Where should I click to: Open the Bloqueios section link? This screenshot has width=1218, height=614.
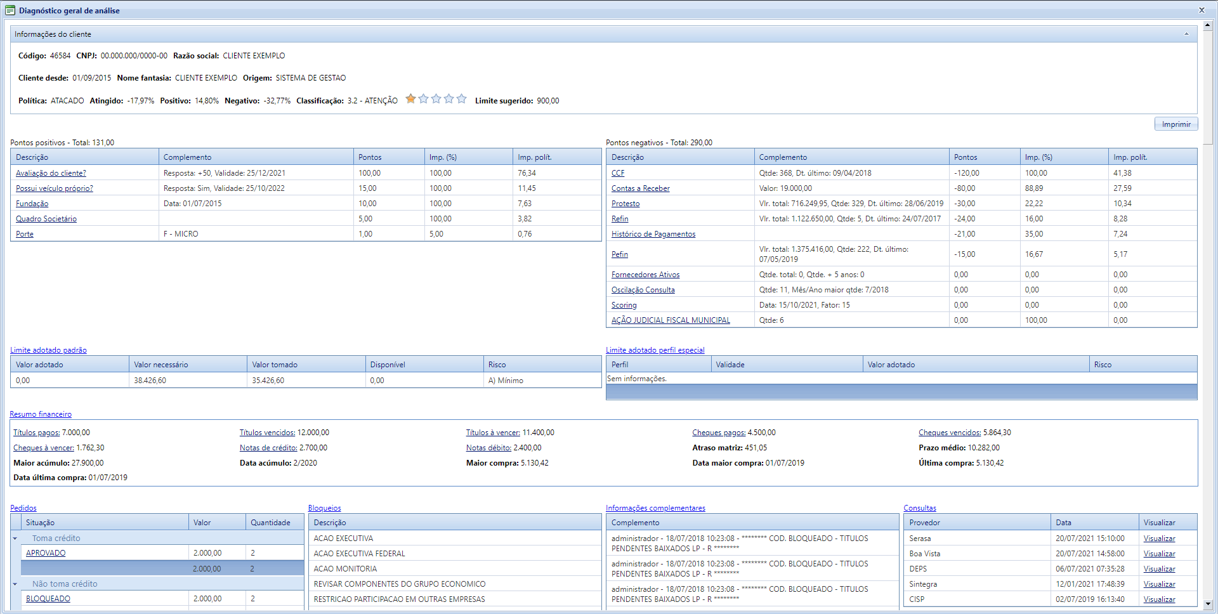point(324,508)
